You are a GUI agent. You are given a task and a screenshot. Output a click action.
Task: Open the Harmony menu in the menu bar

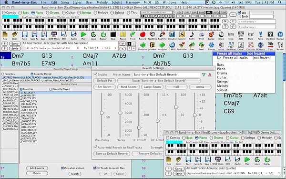(133, 2)
